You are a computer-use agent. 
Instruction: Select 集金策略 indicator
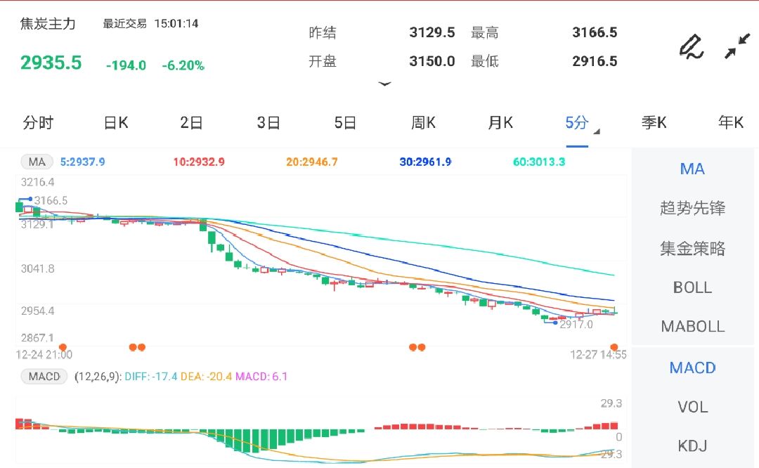[693, 248]
